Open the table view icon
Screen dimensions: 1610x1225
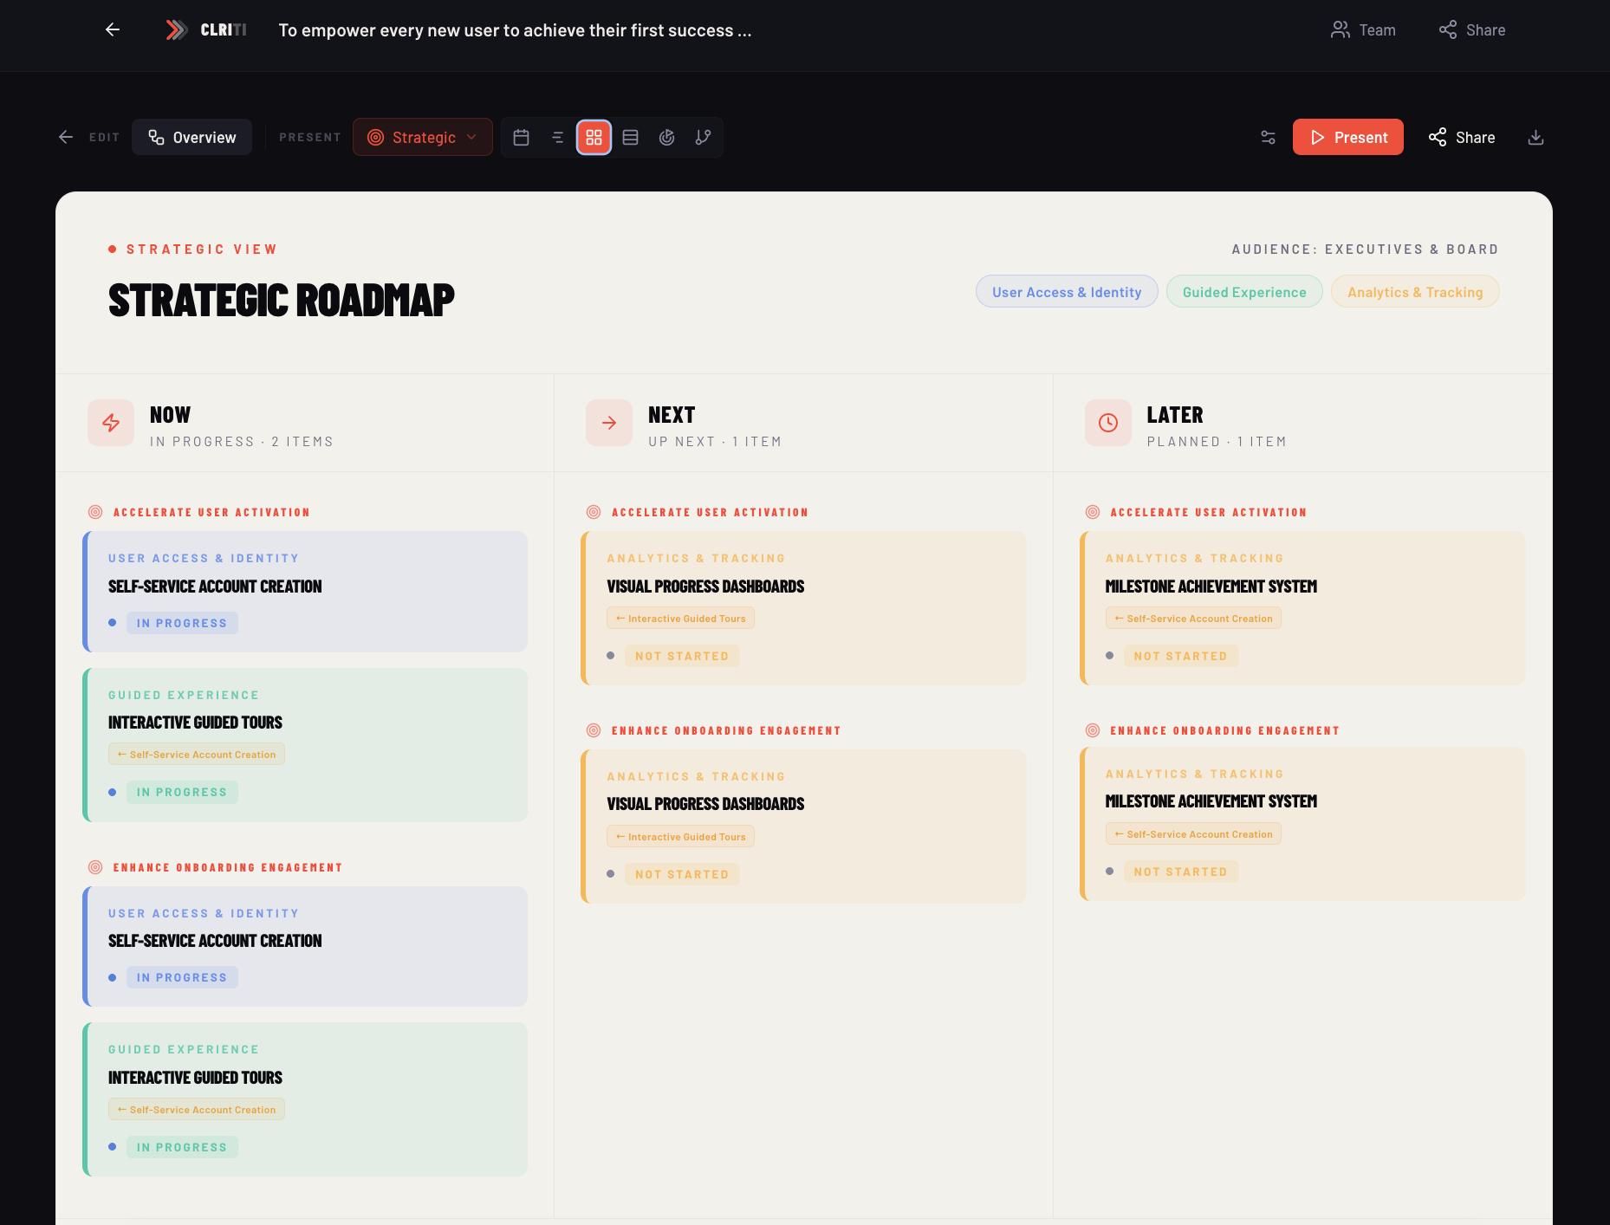tap(630, 137)
